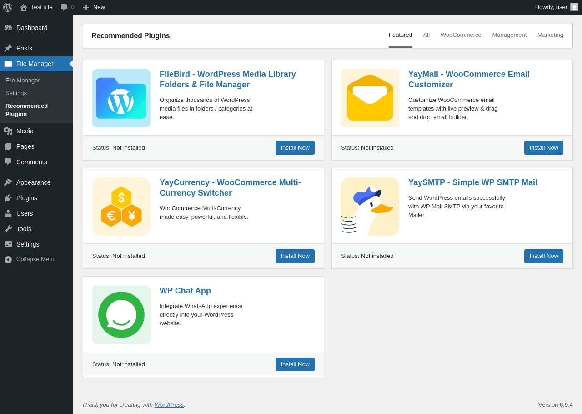Click the user avatar in top bar

click(x=574, y=7)
